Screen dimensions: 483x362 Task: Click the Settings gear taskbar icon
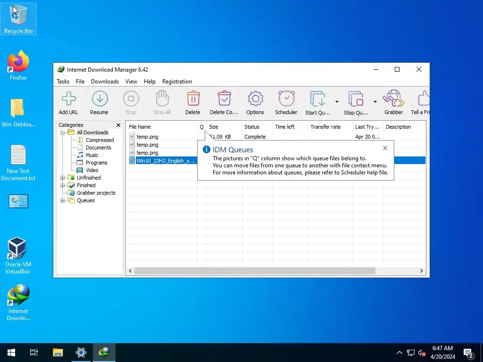[81, 353]
